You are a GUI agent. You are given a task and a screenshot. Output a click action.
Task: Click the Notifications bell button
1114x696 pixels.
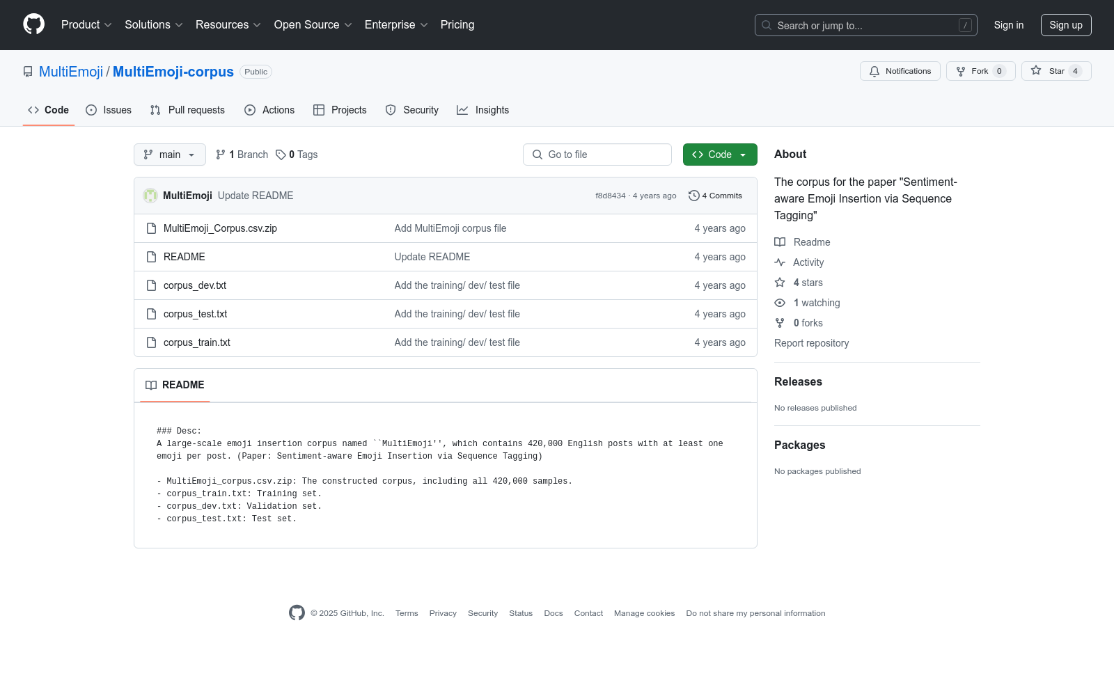[900, 71]
